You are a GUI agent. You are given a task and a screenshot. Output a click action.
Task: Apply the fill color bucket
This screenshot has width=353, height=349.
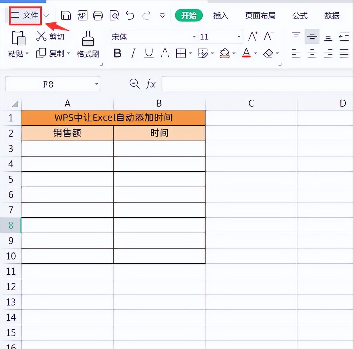pyautogui.click(x=224, y=53)
